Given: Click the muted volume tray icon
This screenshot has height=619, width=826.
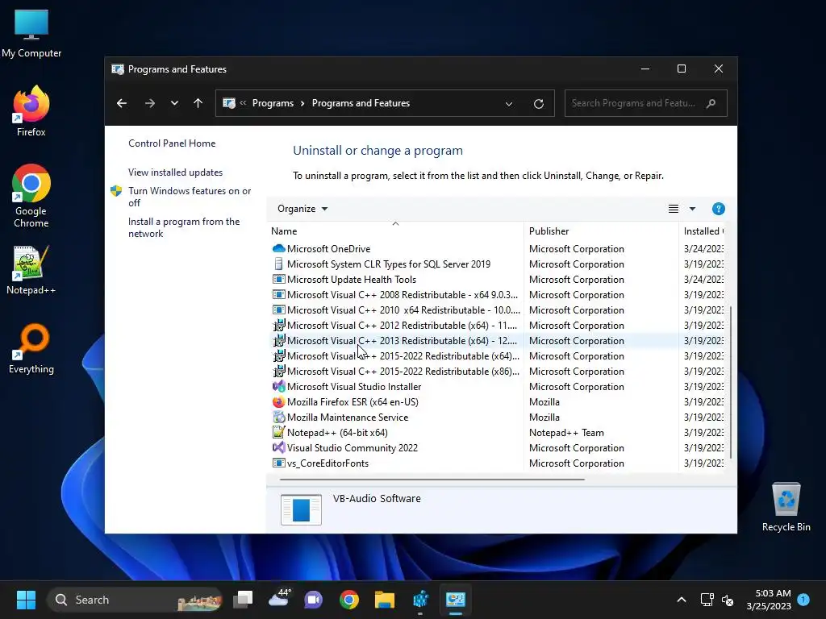Looking at the screenshot, I should (728, 600).
